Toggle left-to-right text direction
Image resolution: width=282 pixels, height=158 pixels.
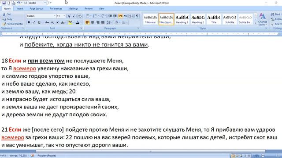point(120,16)
